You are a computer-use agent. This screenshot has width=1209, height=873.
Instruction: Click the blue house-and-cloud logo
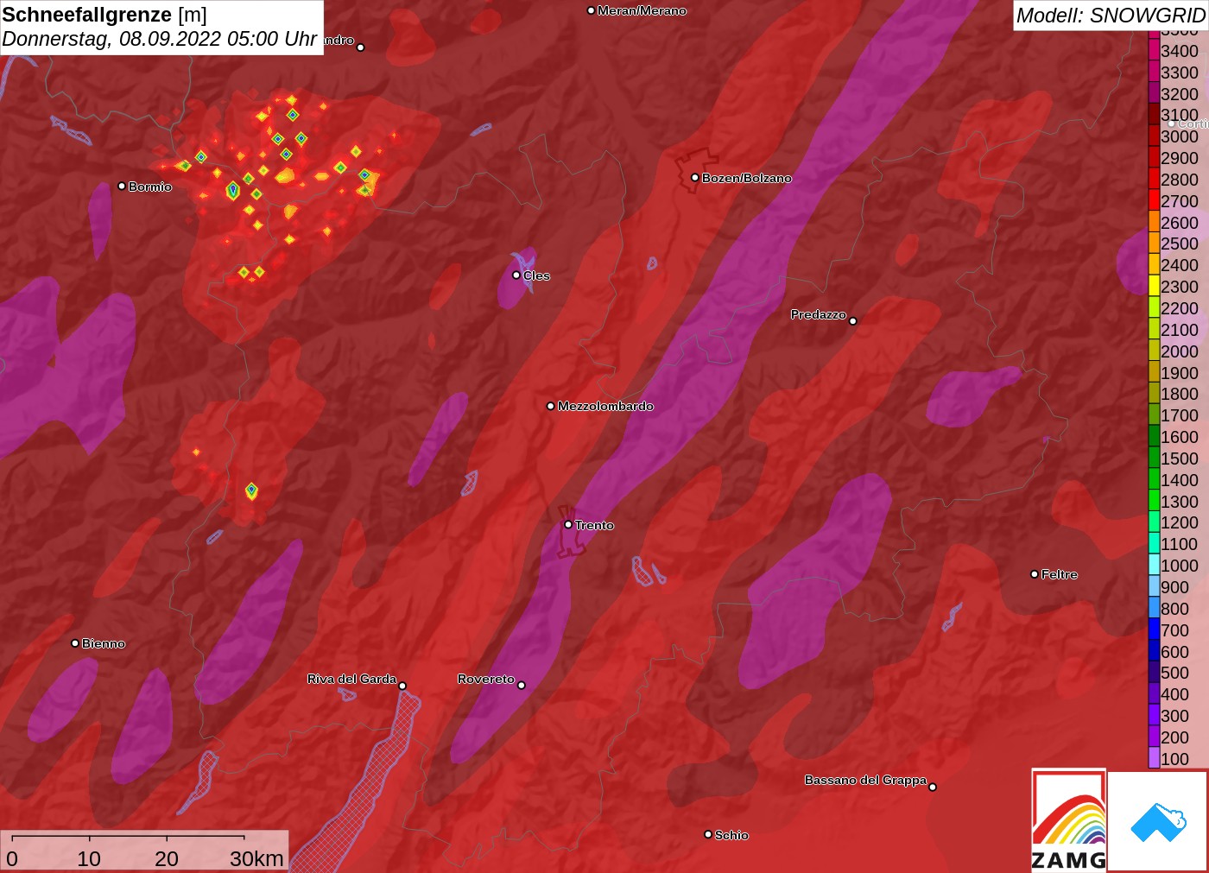click(1158, 821)
